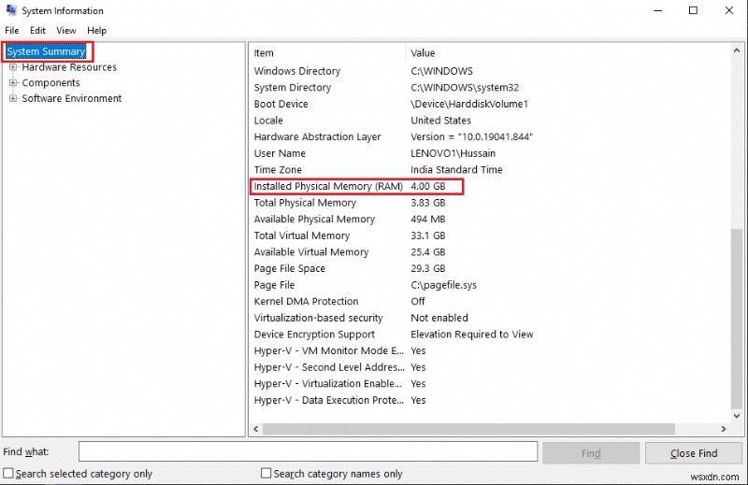Expand the Hardware Resources node
The width and height of the screenshot is (748, 485).
pos(13,67)
